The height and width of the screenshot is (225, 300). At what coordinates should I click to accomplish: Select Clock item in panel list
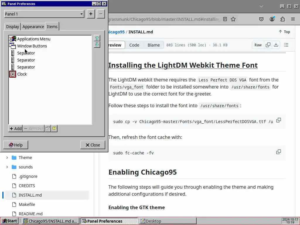[50, 74]
